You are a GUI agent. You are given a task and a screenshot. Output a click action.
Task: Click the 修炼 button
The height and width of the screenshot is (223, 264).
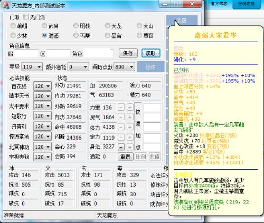coord(151,67)
